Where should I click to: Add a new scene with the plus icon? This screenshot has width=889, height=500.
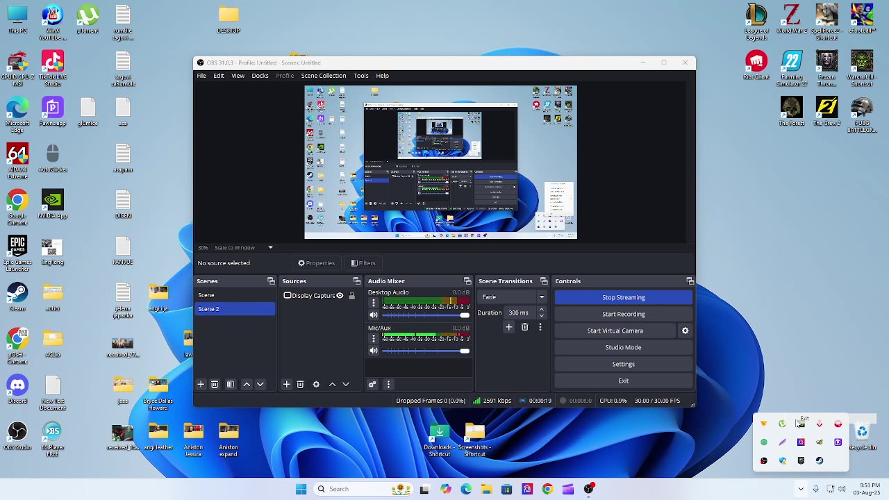201,384
